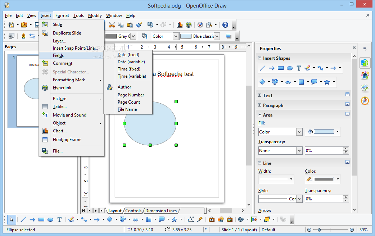Click the Undo arrow icon
Screen dimensions: 375x236
coord(150,24)
